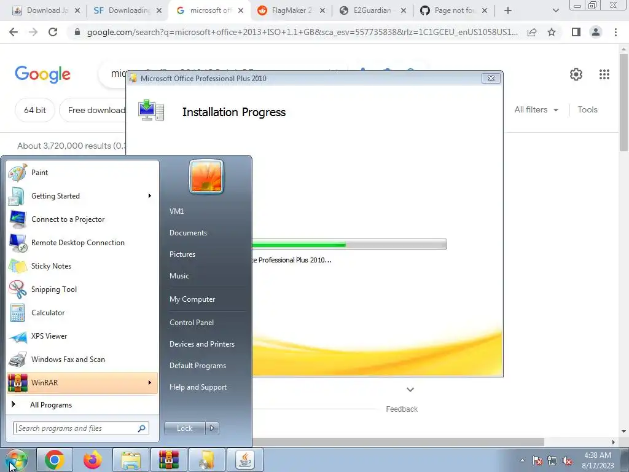629x472 pixels.
Task: Switch to the Download Java tab
Action: tap(45, 10)
